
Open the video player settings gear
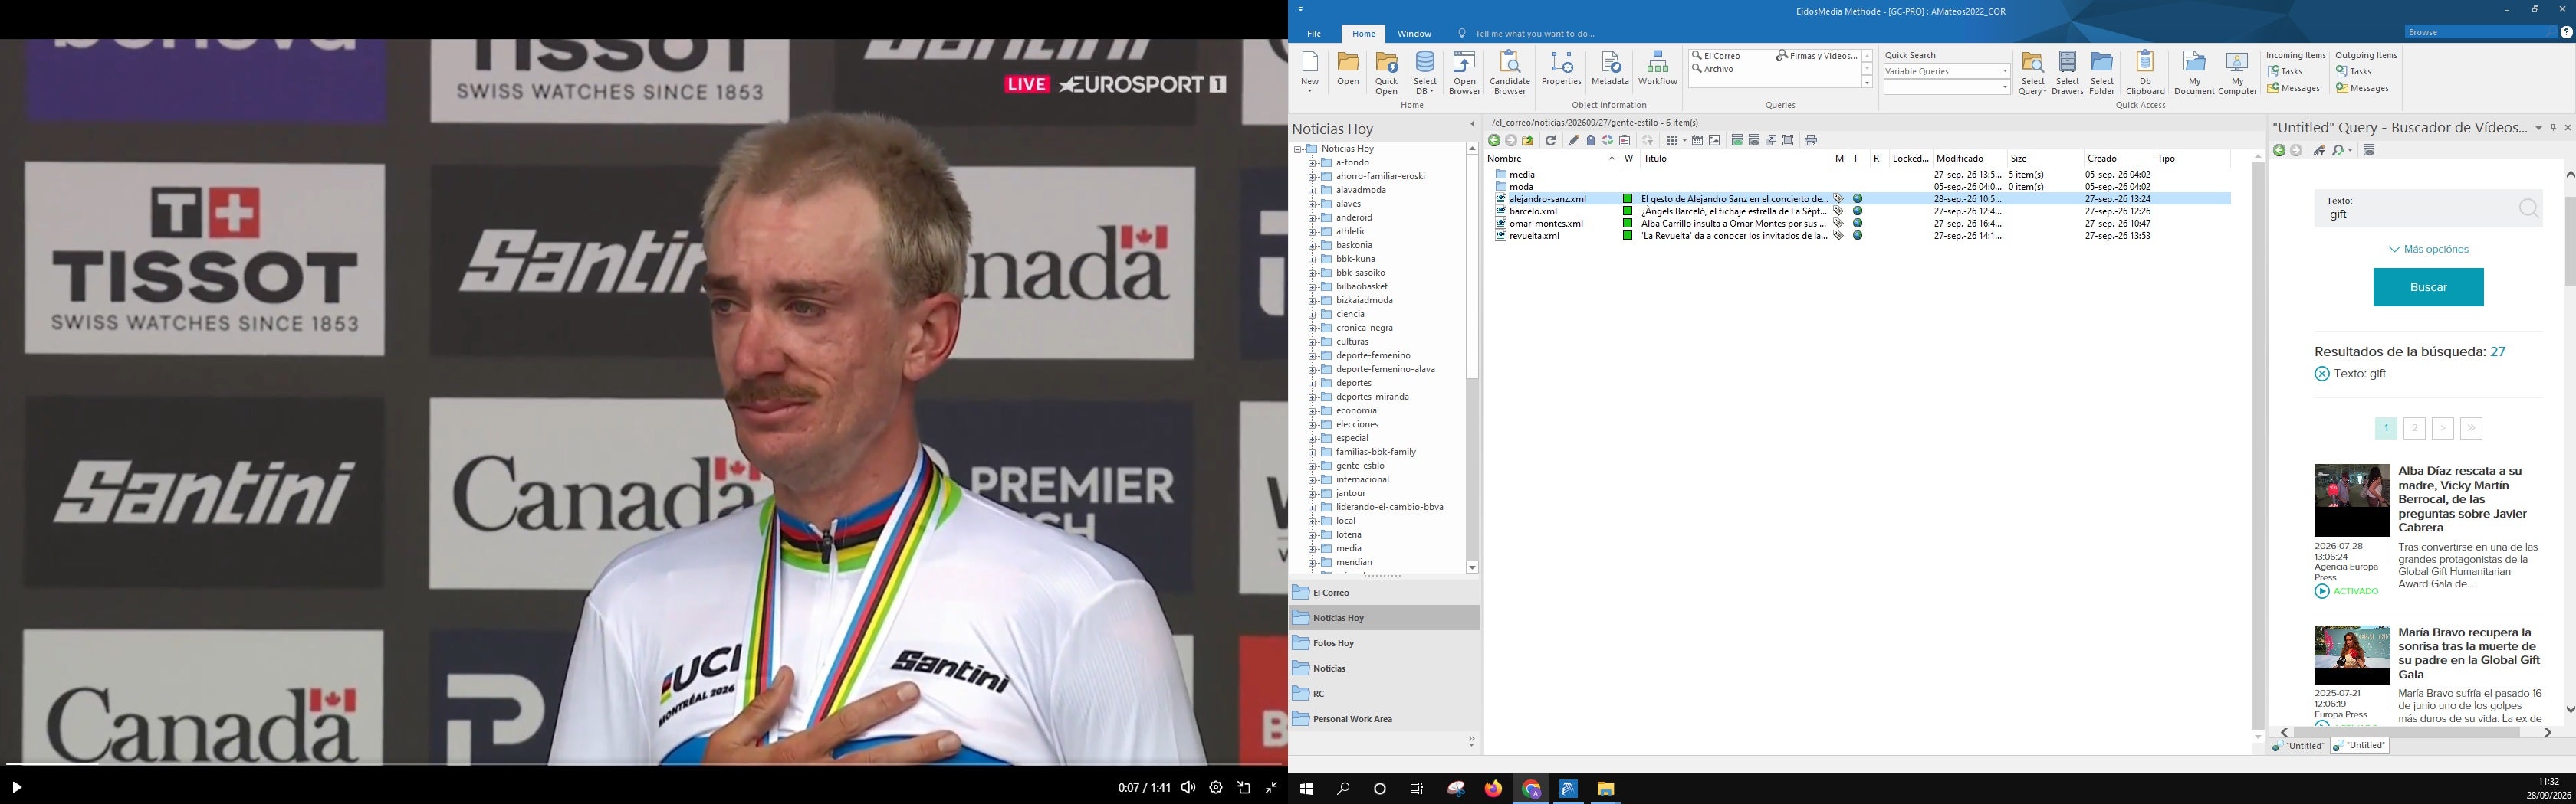tap(1216, 787)
